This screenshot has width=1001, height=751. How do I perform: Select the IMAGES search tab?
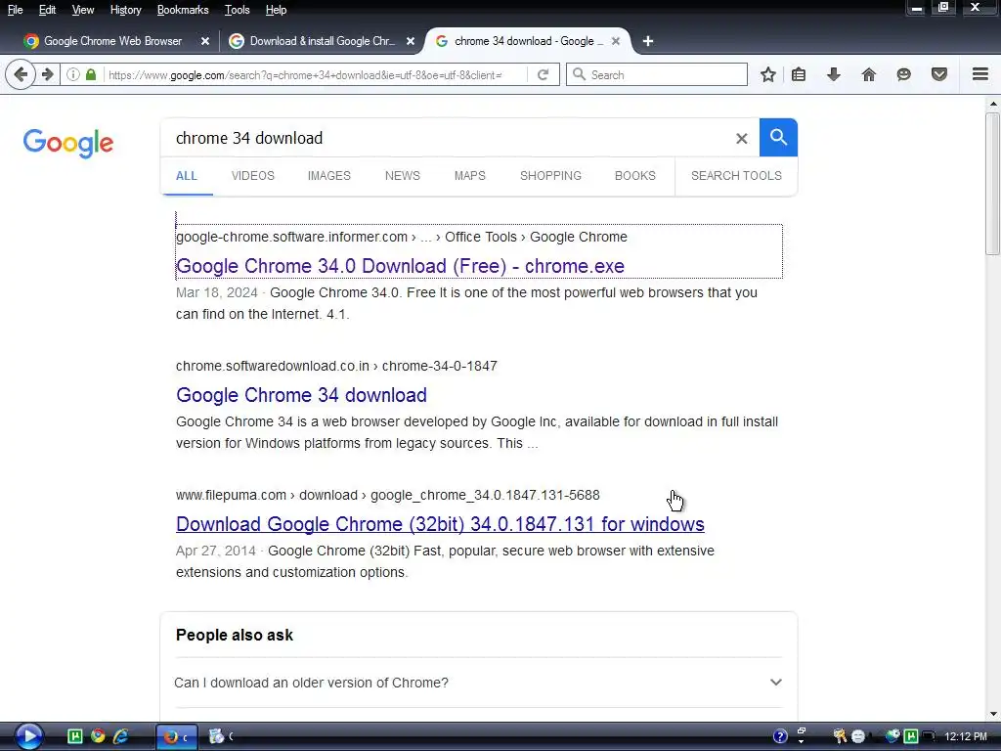[x=329, y=176]
